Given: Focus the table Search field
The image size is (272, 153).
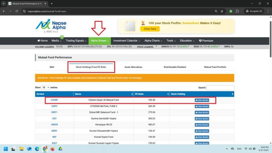Looking at the screenshot, I should pos(220,88).
